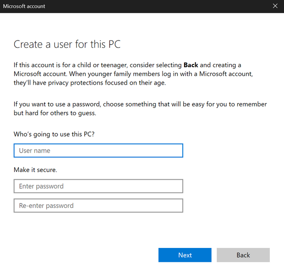Image resolution: width=284 pixels, height=276 pixels.
Task: Click the Microsoft account title bar text
Action: coord(24,6)
